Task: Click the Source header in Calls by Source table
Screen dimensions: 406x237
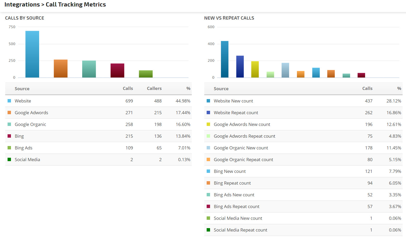Action: pyautogui.click(x=22, y=89)
